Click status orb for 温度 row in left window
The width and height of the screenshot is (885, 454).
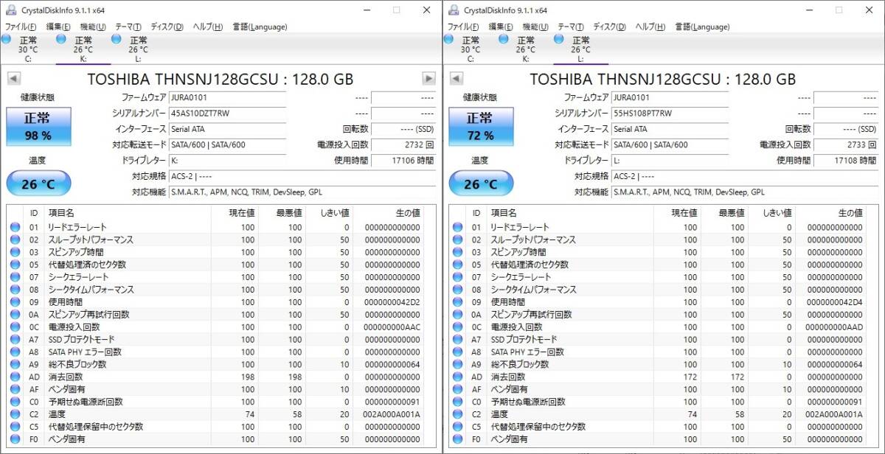coord(15,415)
